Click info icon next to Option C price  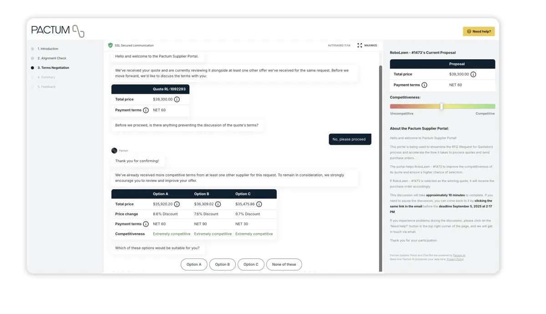click(259, 204)
